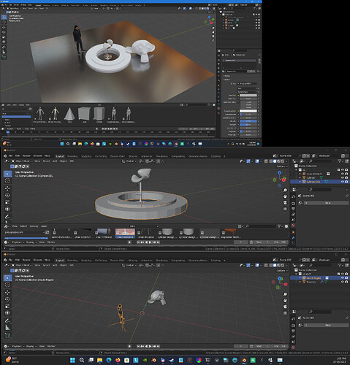Viewport: 350px width, 365px height.
Task: Open Object Mode dropdown in middle window
Action: pos(21,161)
